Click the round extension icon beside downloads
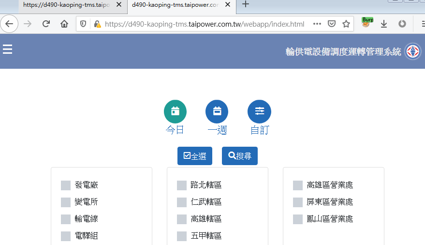Viewport: 425px width, 245px height. 402,24
